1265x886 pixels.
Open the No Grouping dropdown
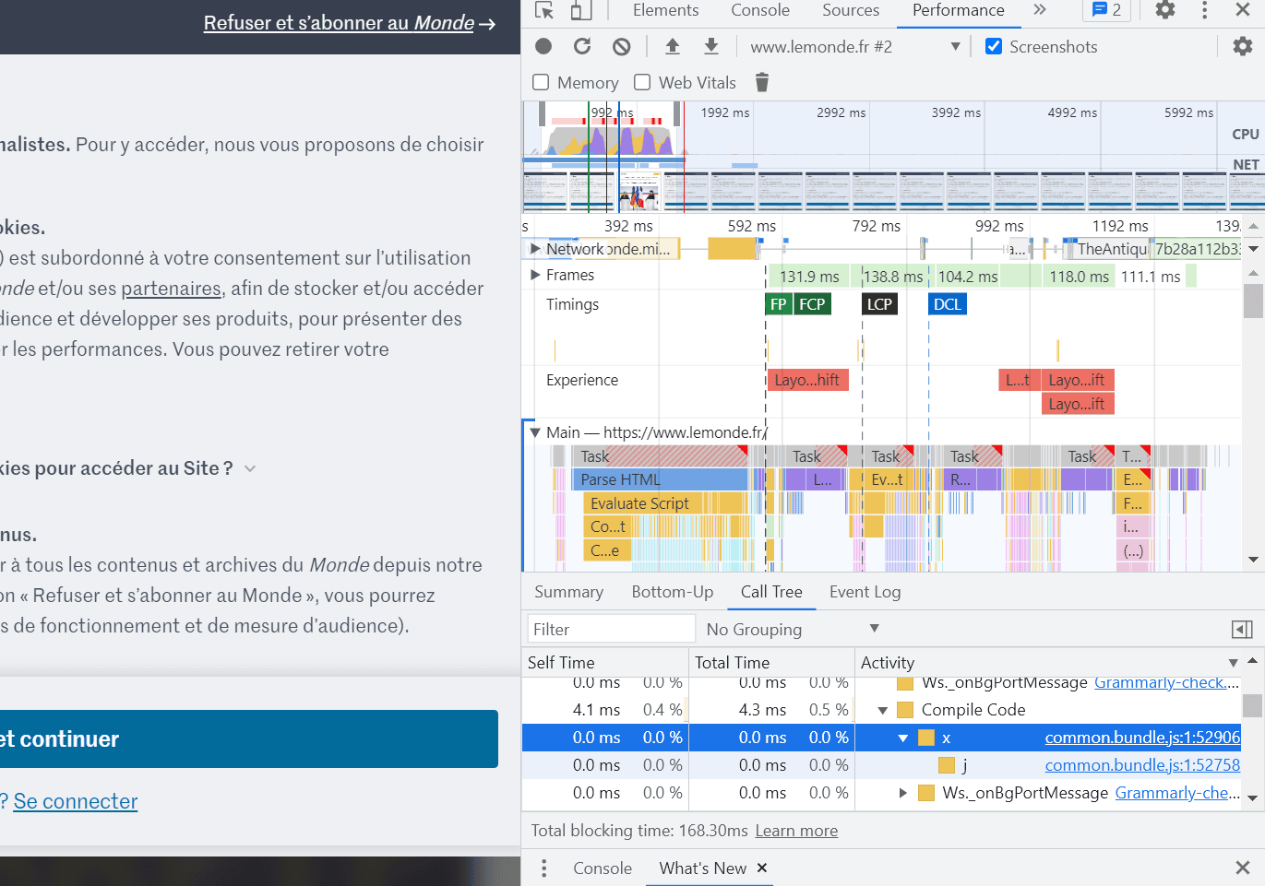[793, 629]
